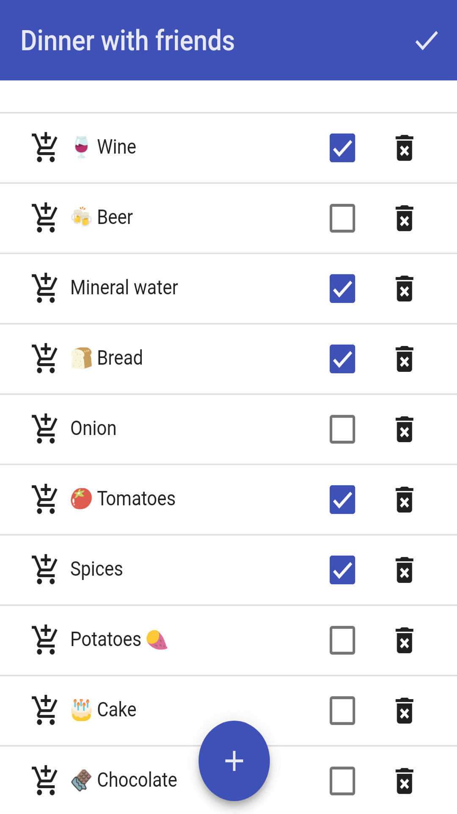Uncheck the Wine checkbox
This screenshot has width=457, height=814.
(342, 148)
